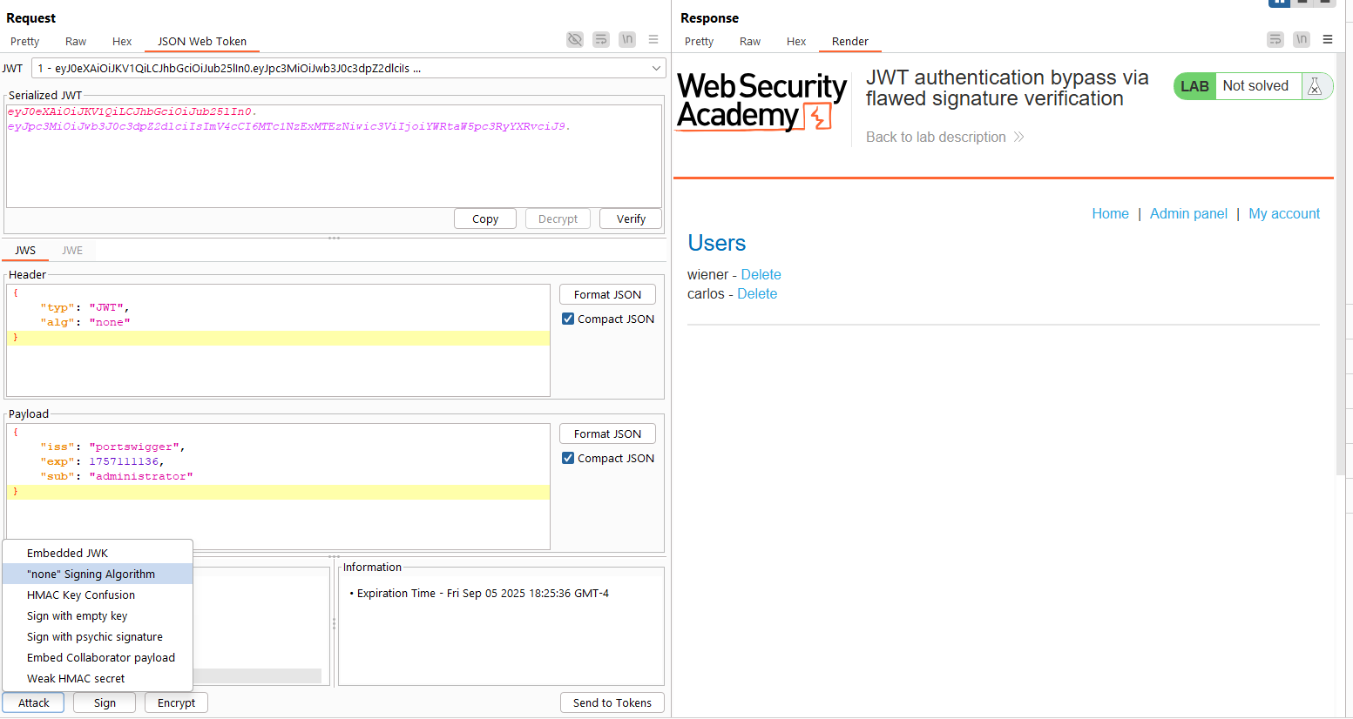Uncheck Compact JSON for the Payload
The image size is (1353, 719).
568,459
